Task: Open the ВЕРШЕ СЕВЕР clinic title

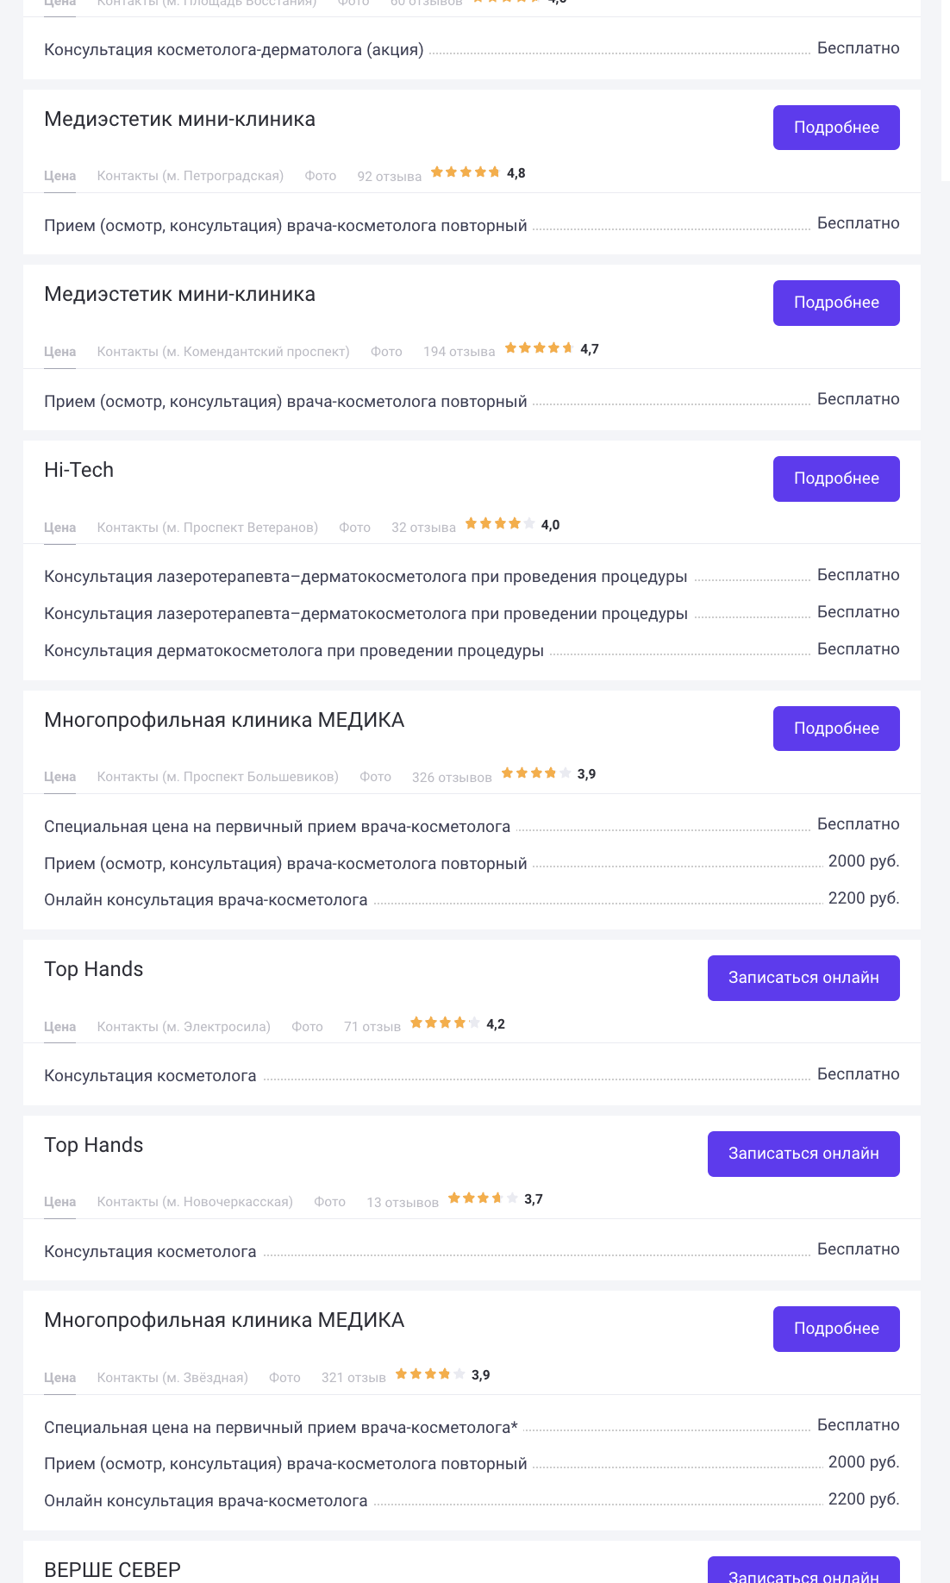Action: click(113, 1570)
